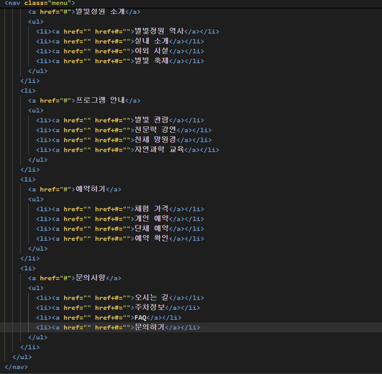Click the FAQ list item text

click(x=140, y=317)
